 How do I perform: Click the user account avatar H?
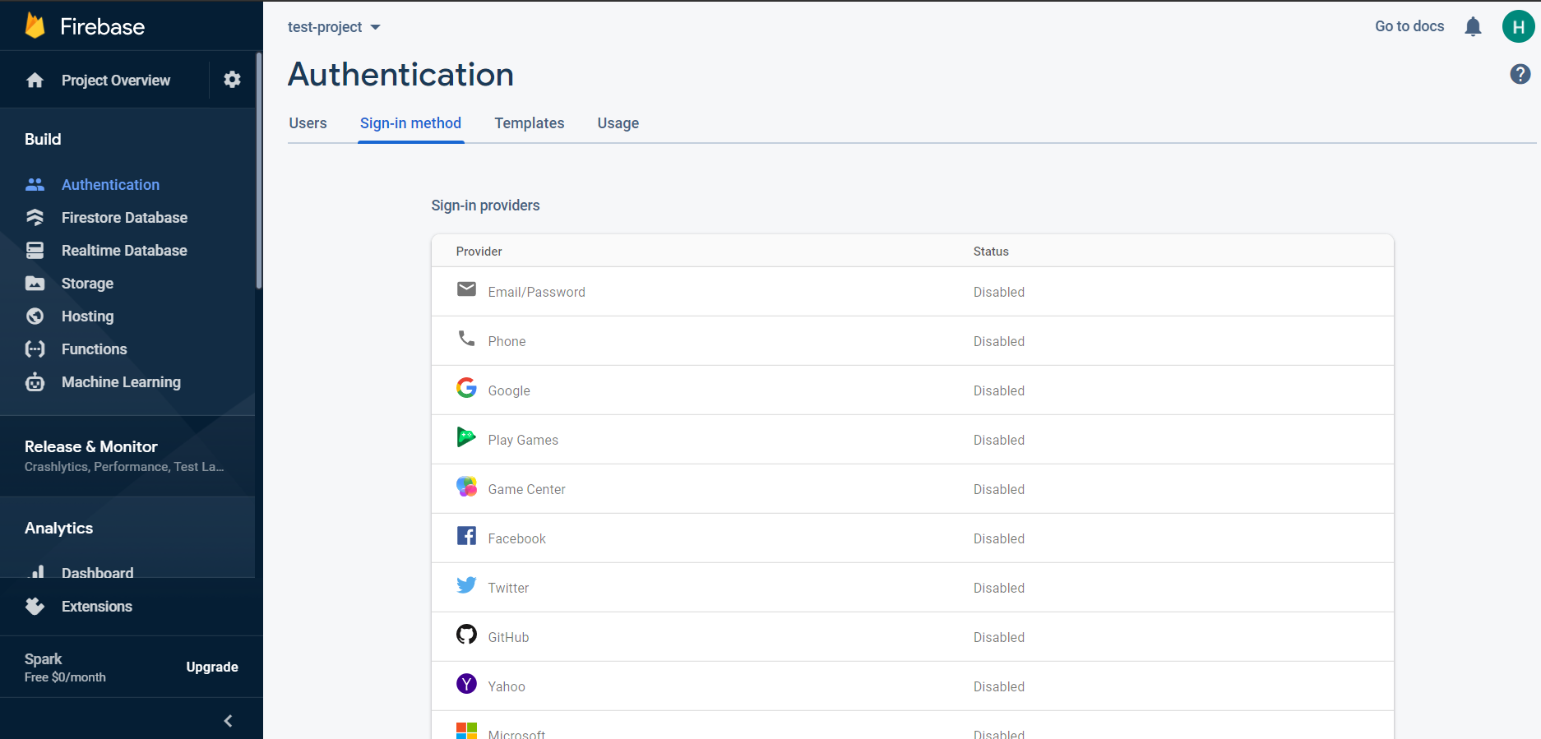pyautogui.click(x=1517, y=26)
